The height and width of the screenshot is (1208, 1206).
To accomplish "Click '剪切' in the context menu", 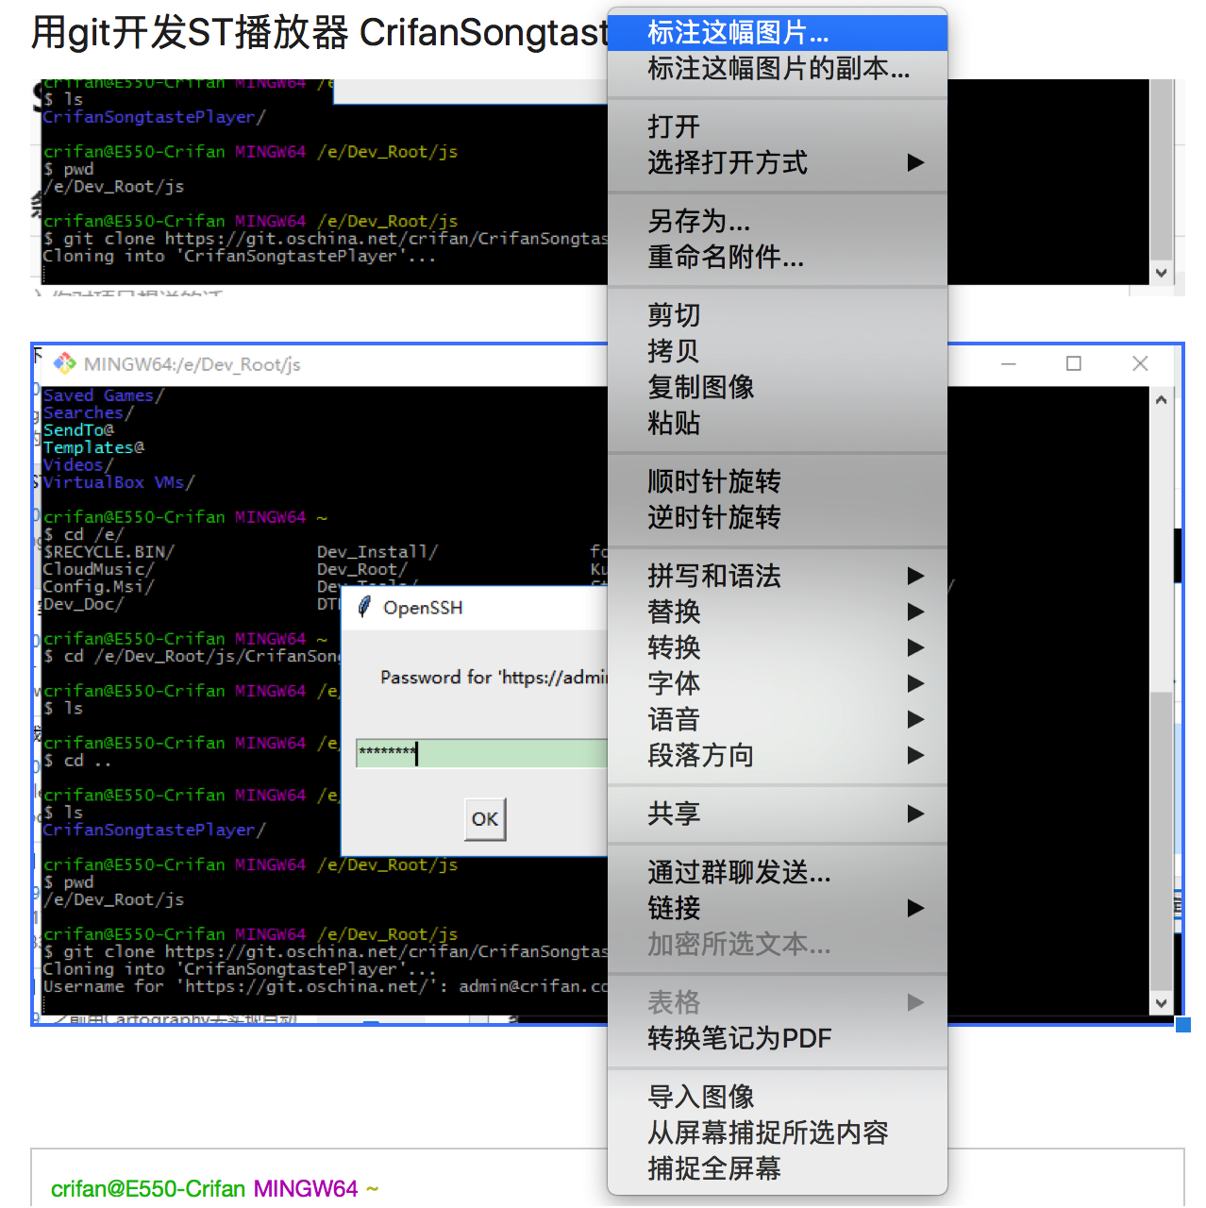I will point(778,315).
